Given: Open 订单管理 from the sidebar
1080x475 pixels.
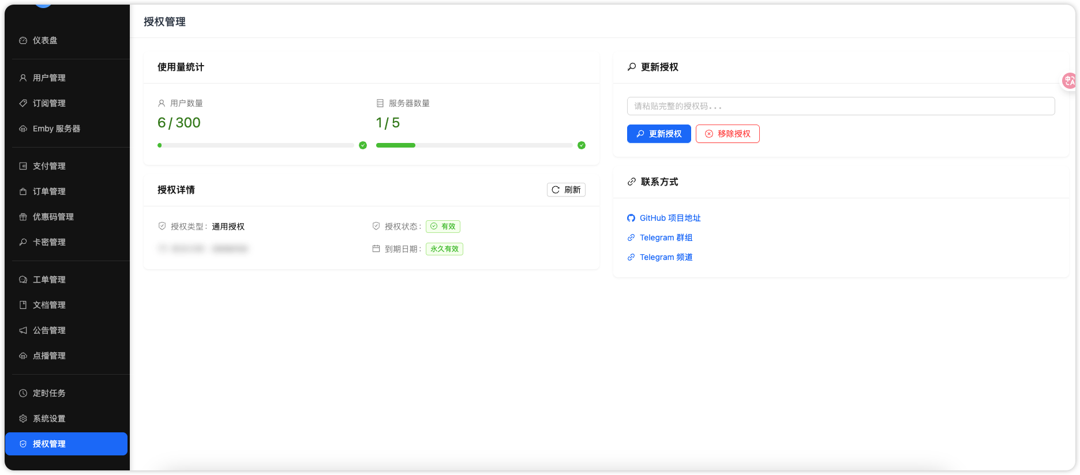Looking at the screenshot, I should click(x=49, y=191).
